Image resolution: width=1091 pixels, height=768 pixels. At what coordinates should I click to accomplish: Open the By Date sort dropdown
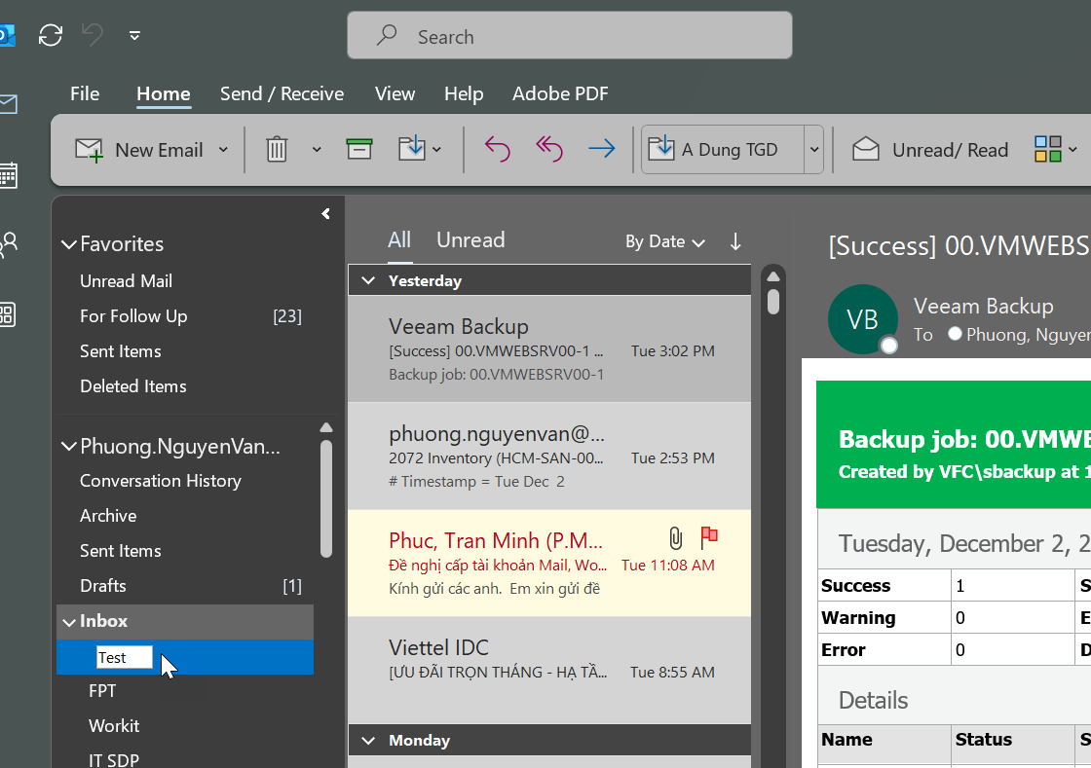coord(664,241)
